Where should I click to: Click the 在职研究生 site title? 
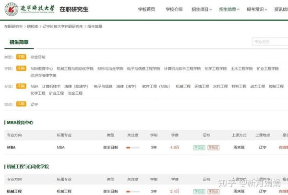coord(74,10)
